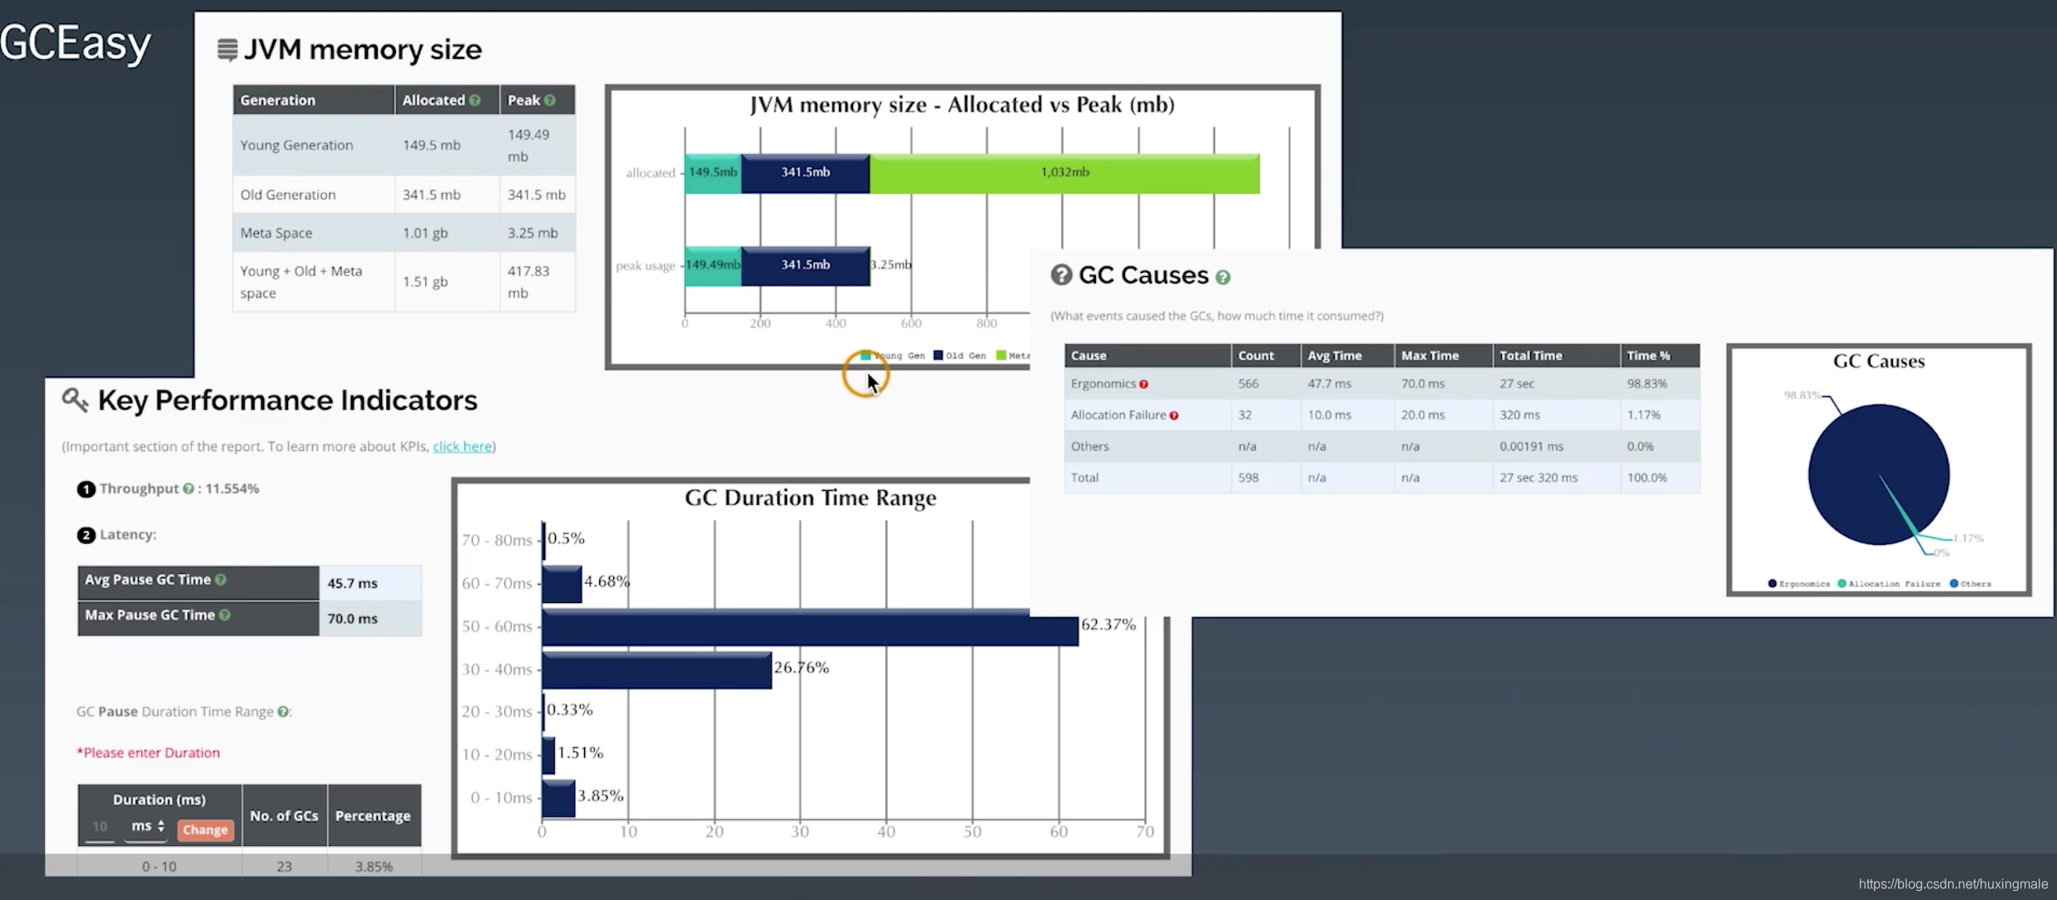Viewport: 2057px width, 900px height.
Task: Click the 'Young + Old + Meta space' row label
Action: pos(301,282)
